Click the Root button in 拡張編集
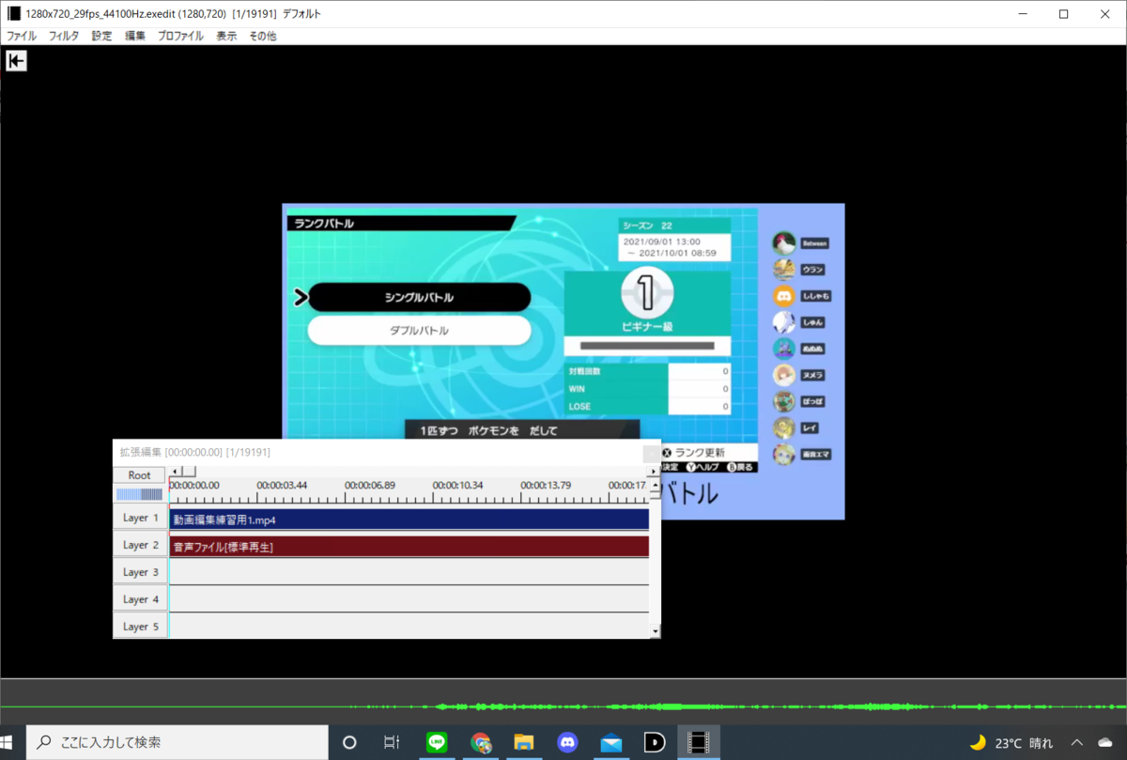 click(140, 475)
